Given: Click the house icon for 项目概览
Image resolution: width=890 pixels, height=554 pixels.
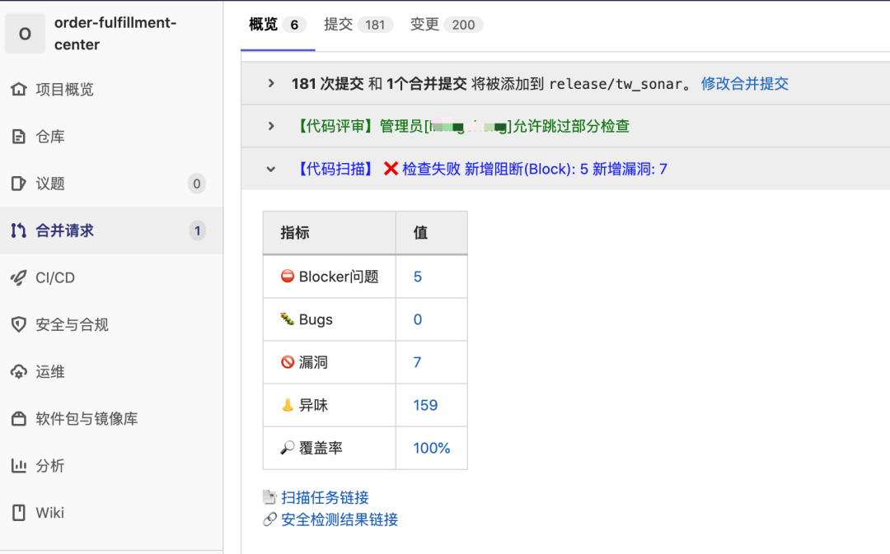Looking at the screenshot, I should point(19,89).
